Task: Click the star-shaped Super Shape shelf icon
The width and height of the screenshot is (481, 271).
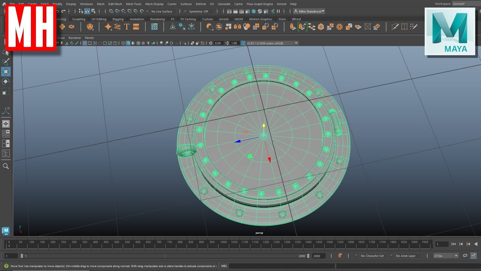Action: pyautogui.click(x=108, y=27)
